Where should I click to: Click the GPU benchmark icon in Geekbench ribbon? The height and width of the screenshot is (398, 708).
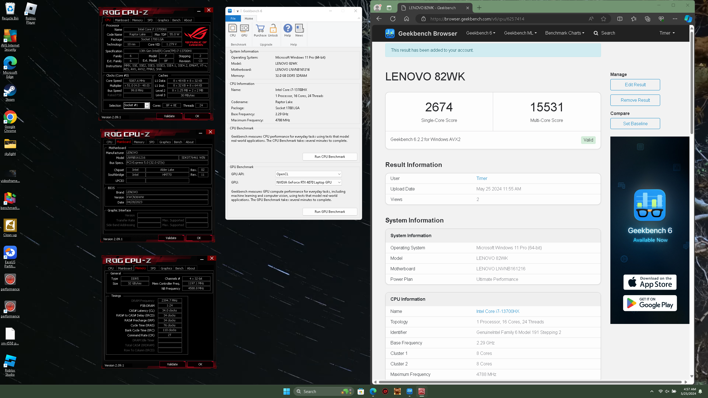pos(244,30)
